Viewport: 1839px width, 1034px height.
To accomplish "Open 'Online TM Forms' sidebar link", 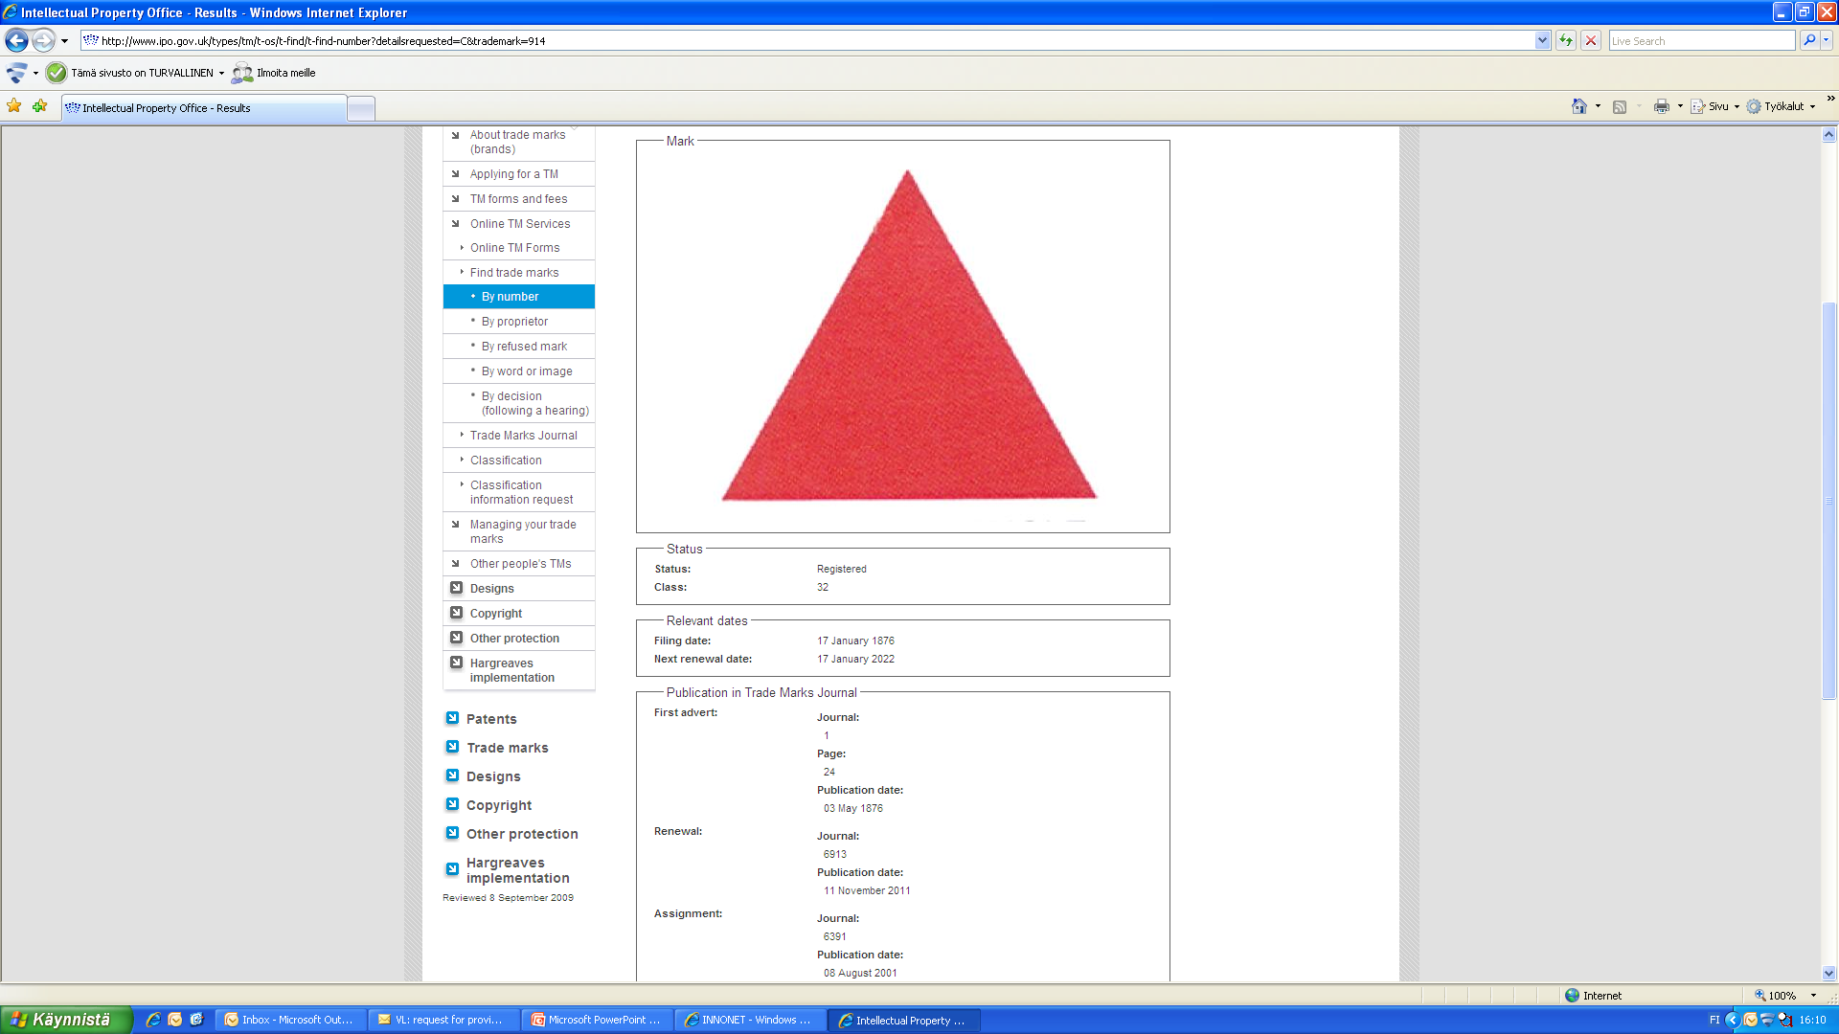I will tap(514, 248).
